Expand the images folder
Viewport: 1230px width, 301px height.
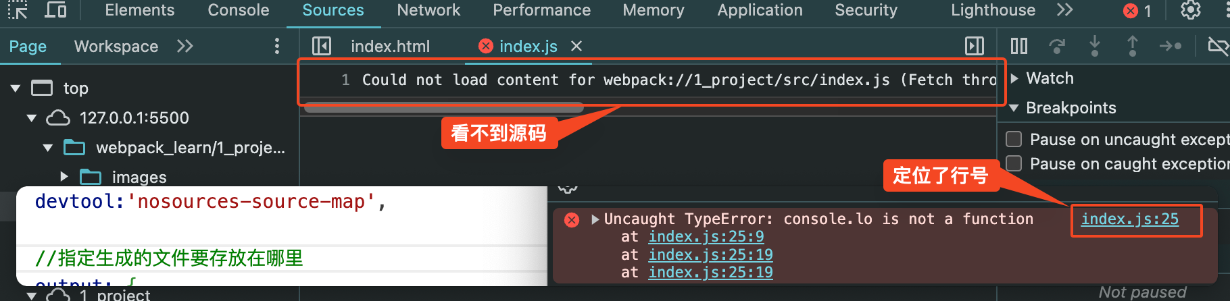click(x=64, y=177)
